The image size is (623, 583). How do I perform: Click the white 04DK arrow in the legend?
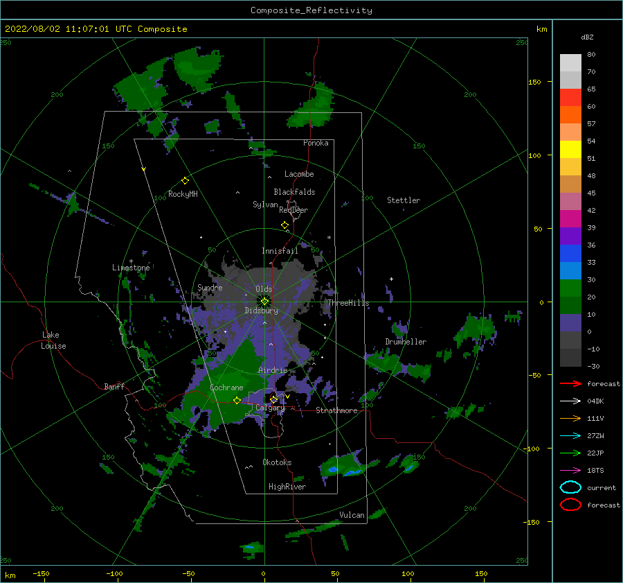(x=570, y=401)
